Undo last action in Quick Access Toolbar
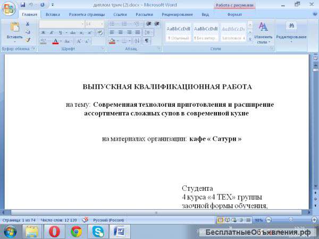Image resolution: width=319 pixels, height=239 pixels. pyautogui.click(x=31, y=5)
